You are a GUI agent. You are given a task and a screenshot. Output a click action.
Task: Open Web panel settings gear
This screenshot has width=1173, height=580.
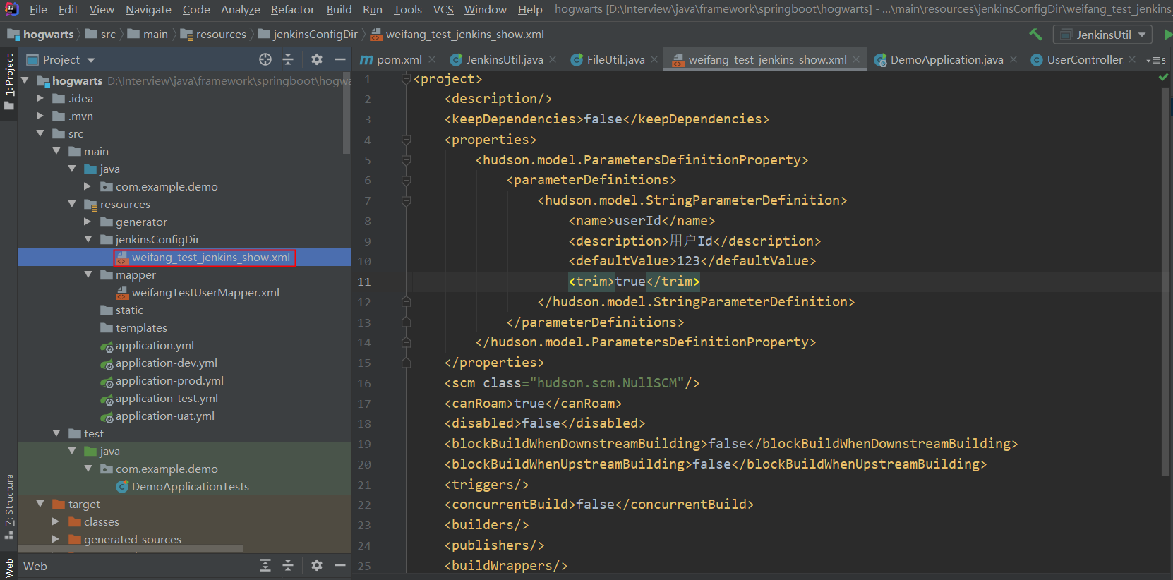tap(317, 565)
